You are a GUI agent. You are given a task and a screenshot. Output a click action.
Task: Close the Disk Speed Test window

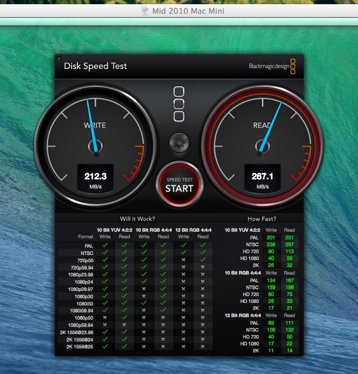click(59, 58)
